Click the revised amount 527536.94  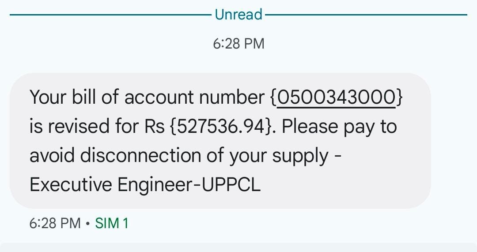point(222,127)
